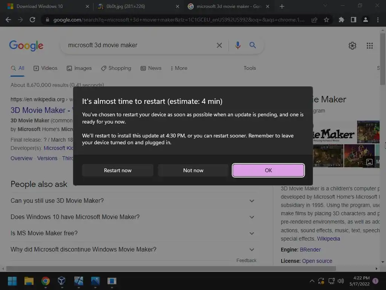Clear the search box with the X icon
Viewport: 386px width, 290px height.
tap(219, 45)
